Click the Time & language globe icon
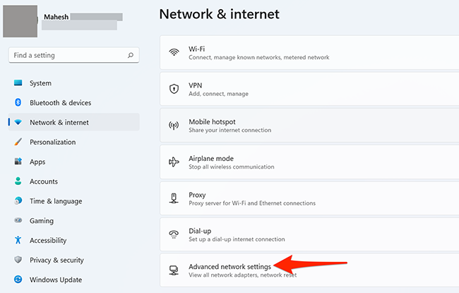Screen dimensions: 459x293 tap(18, 201)
